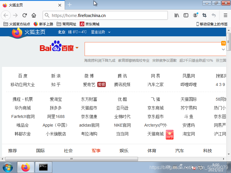
Task: Open the 教育部撤销高校专业 headline
Action: [134, 61]
